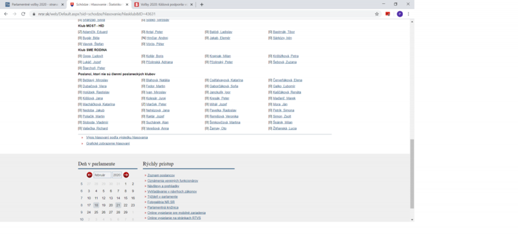Open Zoznam poslancov quick link
The height and width of the screenshot is (241, 518).
(x=161, y=175)
